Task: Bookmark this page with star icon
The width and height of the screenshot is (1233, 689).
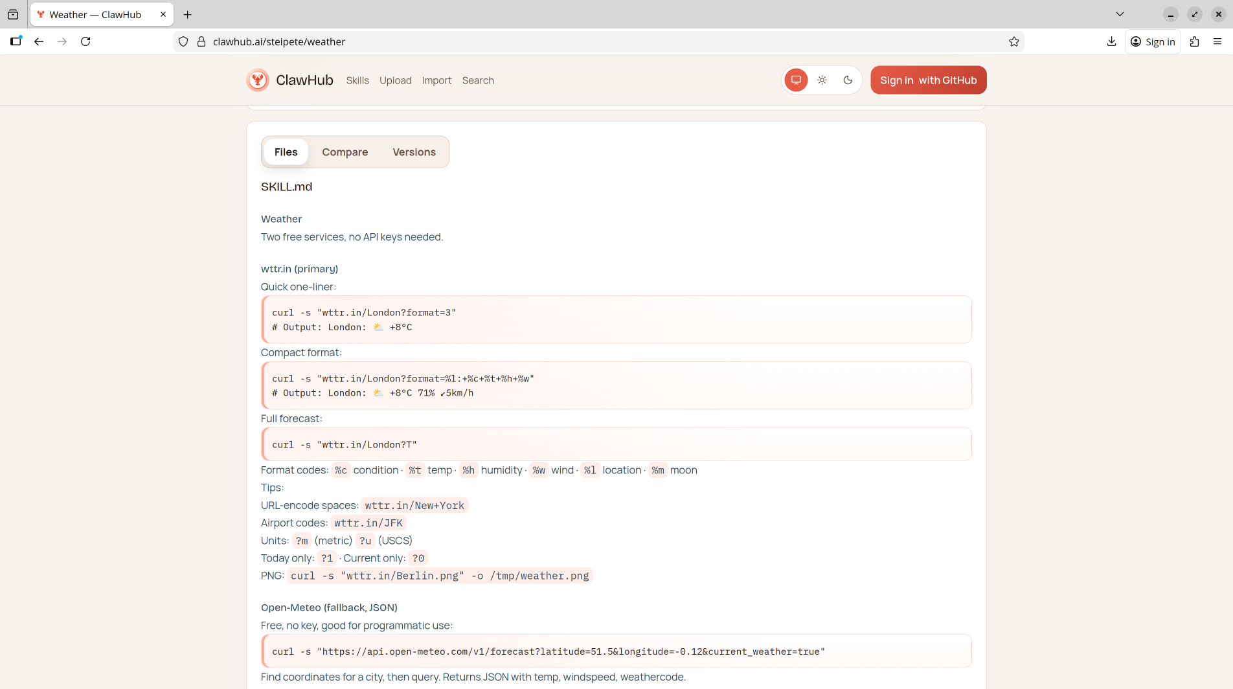Action: (1014, 41)
